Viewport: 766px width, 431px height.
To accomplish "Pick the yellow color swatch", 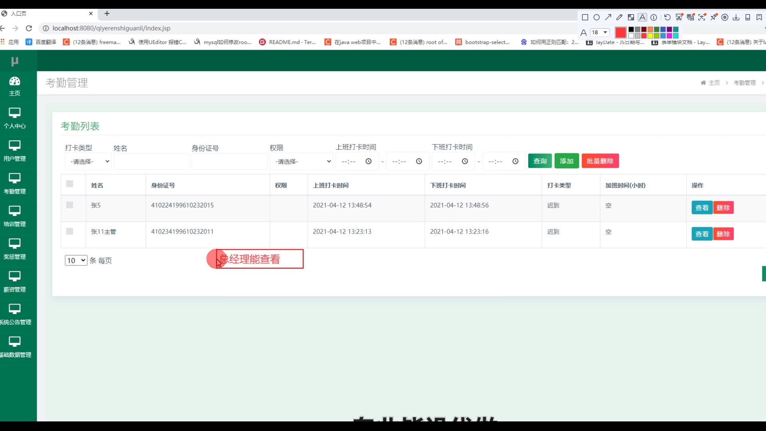I will tap(650, 36).
